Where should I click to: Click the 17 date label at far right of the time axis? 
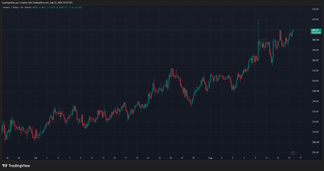coord(301,158)
